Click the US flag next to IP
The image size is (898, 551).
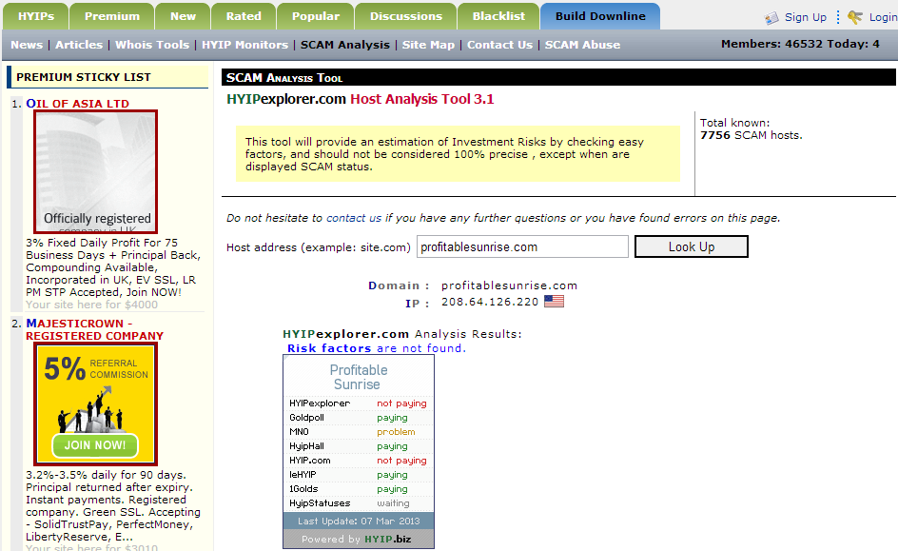pyautogui.click(x=554, y=302)
